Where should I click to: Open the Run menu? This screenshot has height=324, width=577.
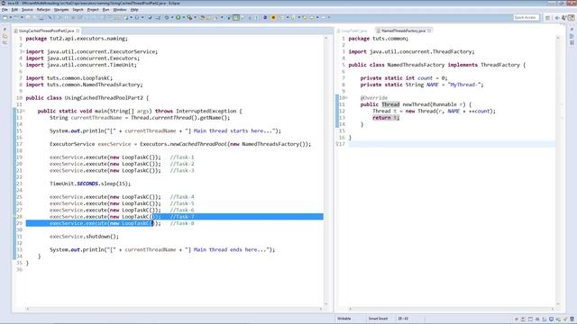(106, 10)
